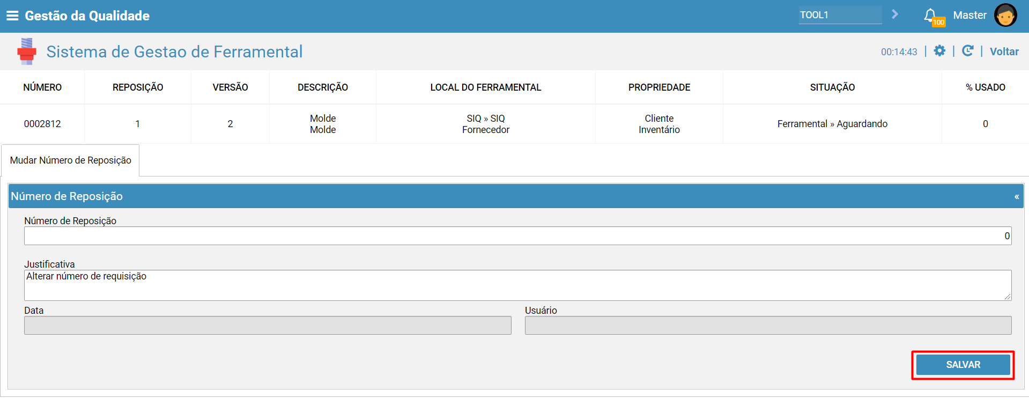
Task: Open the Master user avatar
Action: coord(1005,15)
